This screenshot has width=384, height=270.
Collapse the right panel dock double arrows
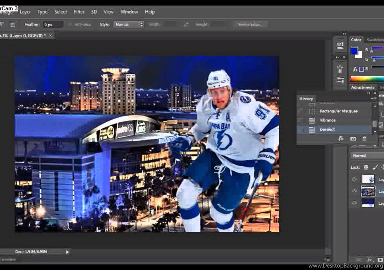(344, 34)
